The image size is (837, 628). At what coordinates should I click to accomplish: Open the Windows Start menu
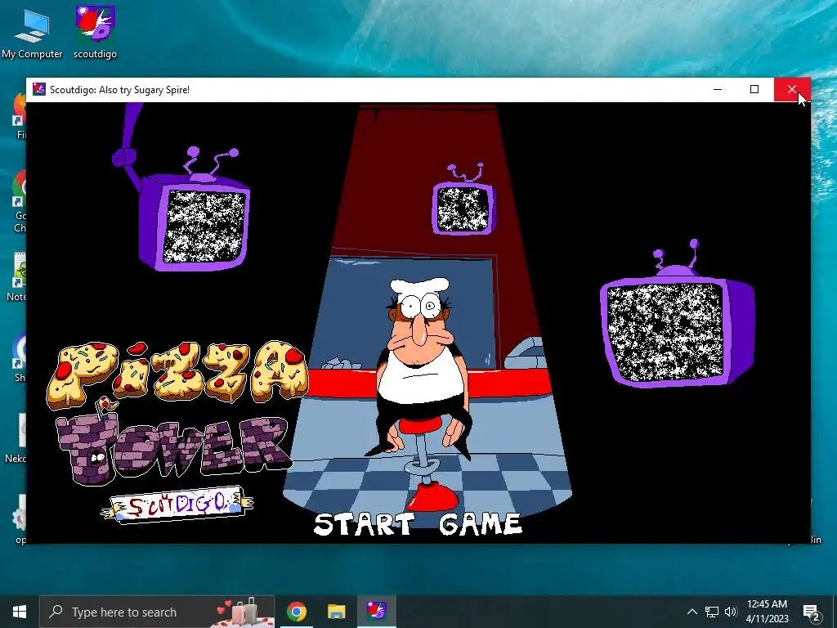[20, 612]
